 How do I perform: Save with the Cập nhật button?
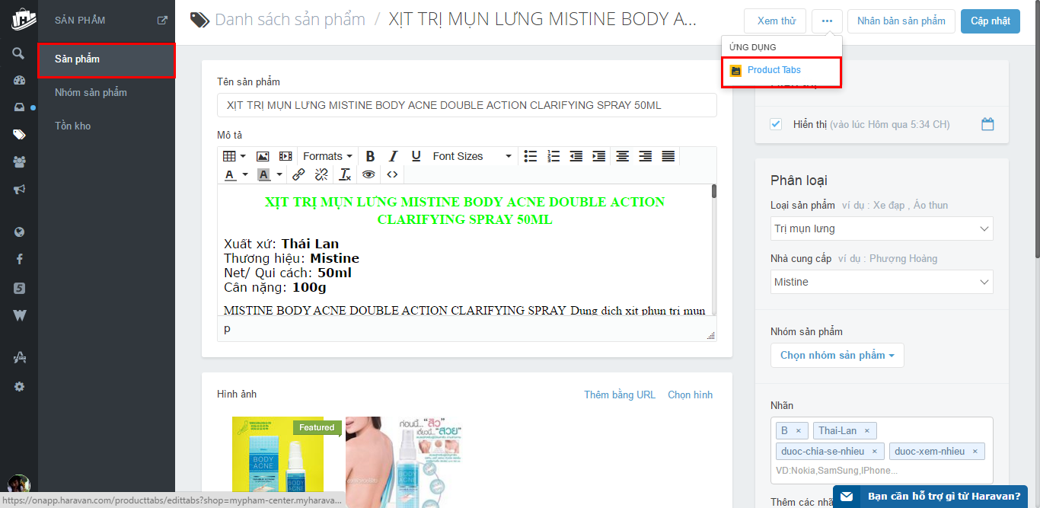pyautogui.click(x=991, y=21)
